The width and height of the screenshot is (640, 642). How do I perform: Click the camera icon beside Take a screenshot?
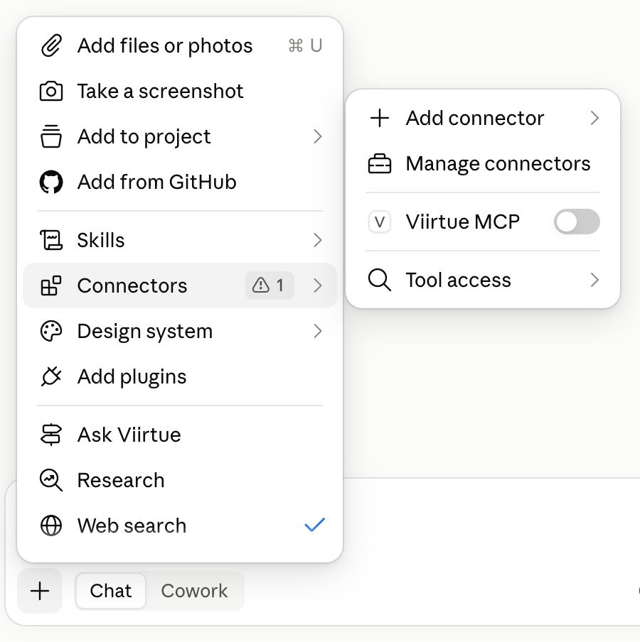51,91
